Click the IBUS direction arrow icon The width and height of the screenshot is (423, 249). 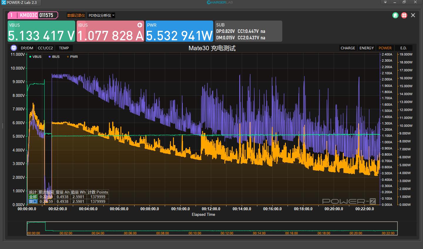click(x=140, y=25)
